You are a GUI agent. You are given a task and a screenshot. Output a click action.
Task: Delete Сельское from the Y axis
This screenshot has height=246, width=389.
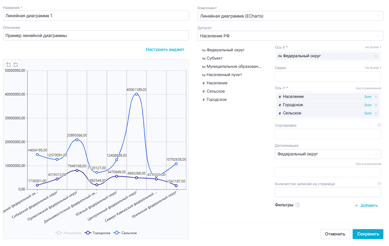376,113
